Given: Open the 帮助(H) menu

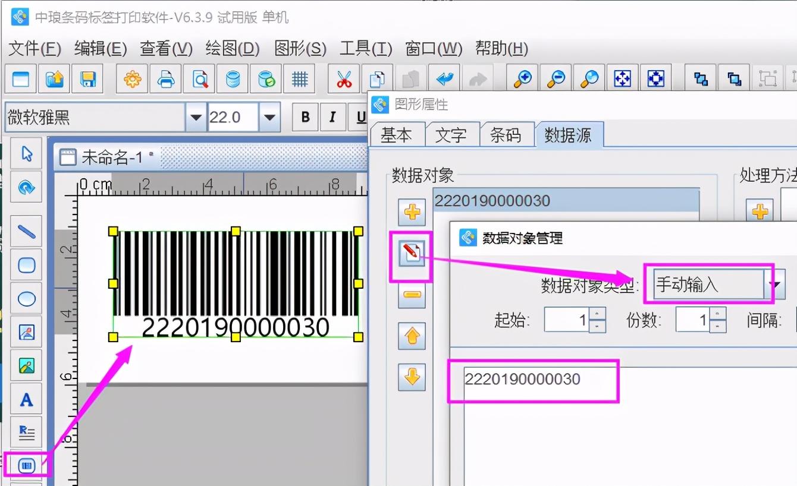Looking at the screenshot, I should click(x=502, y=49).
